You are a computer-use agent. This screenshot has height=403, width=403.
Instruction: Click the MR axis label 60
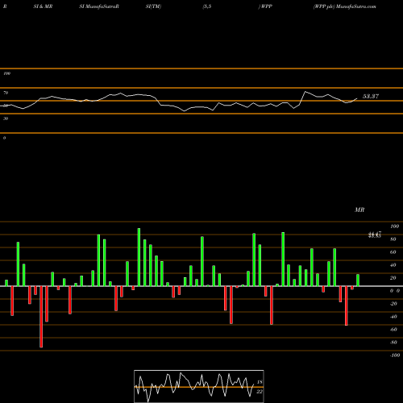[393, 252]
